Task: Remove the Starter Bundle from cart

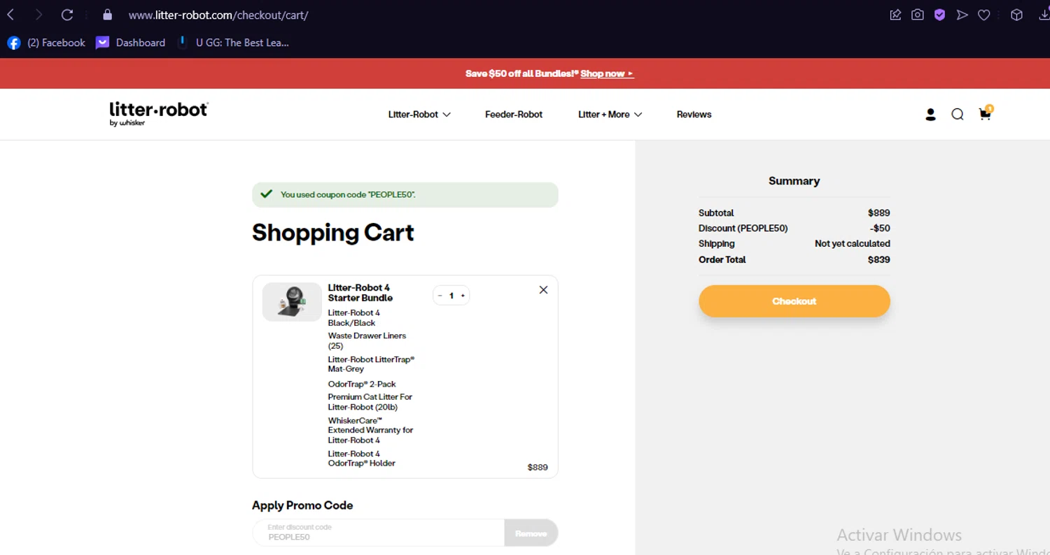Action: coord(543,290)
